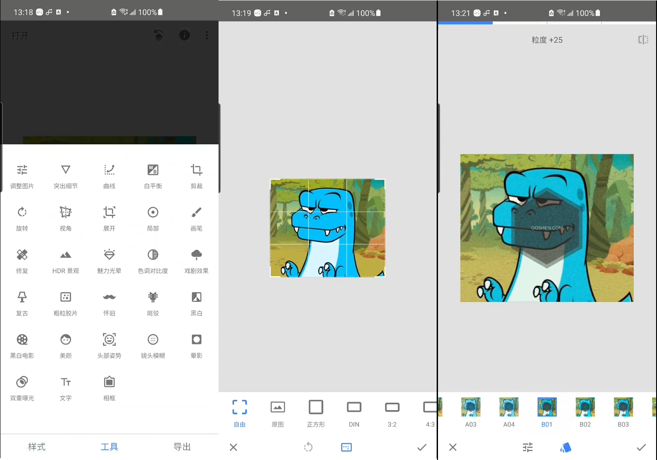Show image info via the i icon
This screenshot has height=460, width=657.
pyautogui.click(x=185, y=35)
